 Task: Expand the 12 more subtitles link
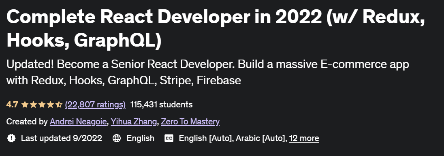(x=304, y=138)
